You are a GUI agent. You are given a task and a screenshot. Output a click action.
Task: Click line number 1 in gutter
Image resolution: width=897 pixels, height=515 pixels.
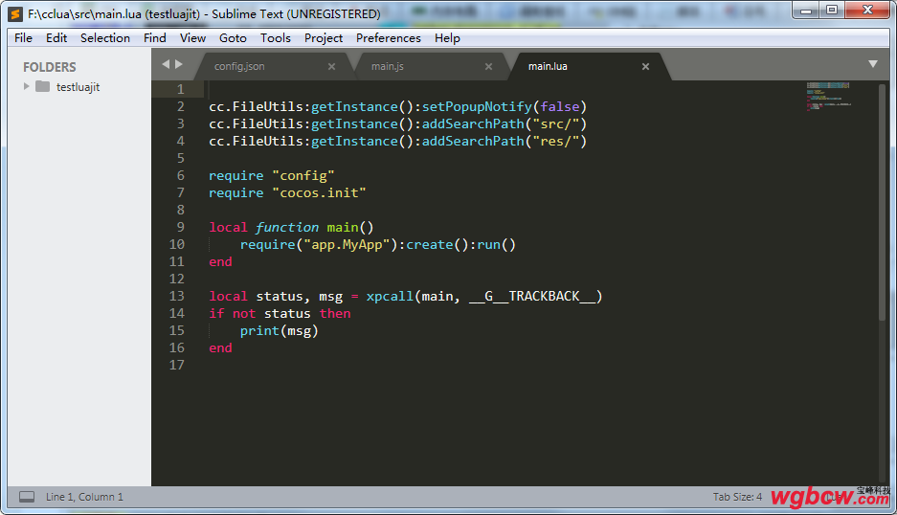180,89
